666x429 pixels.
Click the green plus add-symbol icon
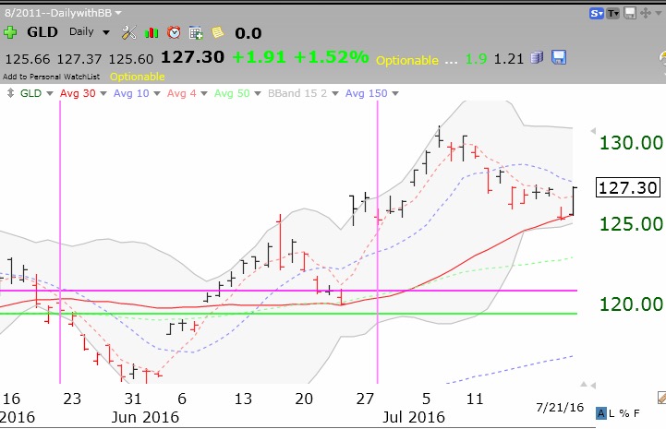click(x=10, y=32)
